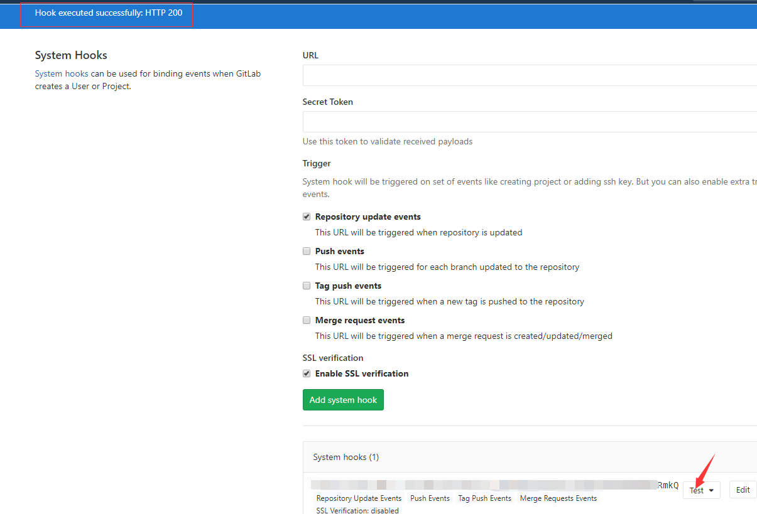The image size is (757, 514).
Task: Select the Repository Update Events tag label
Action: 358,498
